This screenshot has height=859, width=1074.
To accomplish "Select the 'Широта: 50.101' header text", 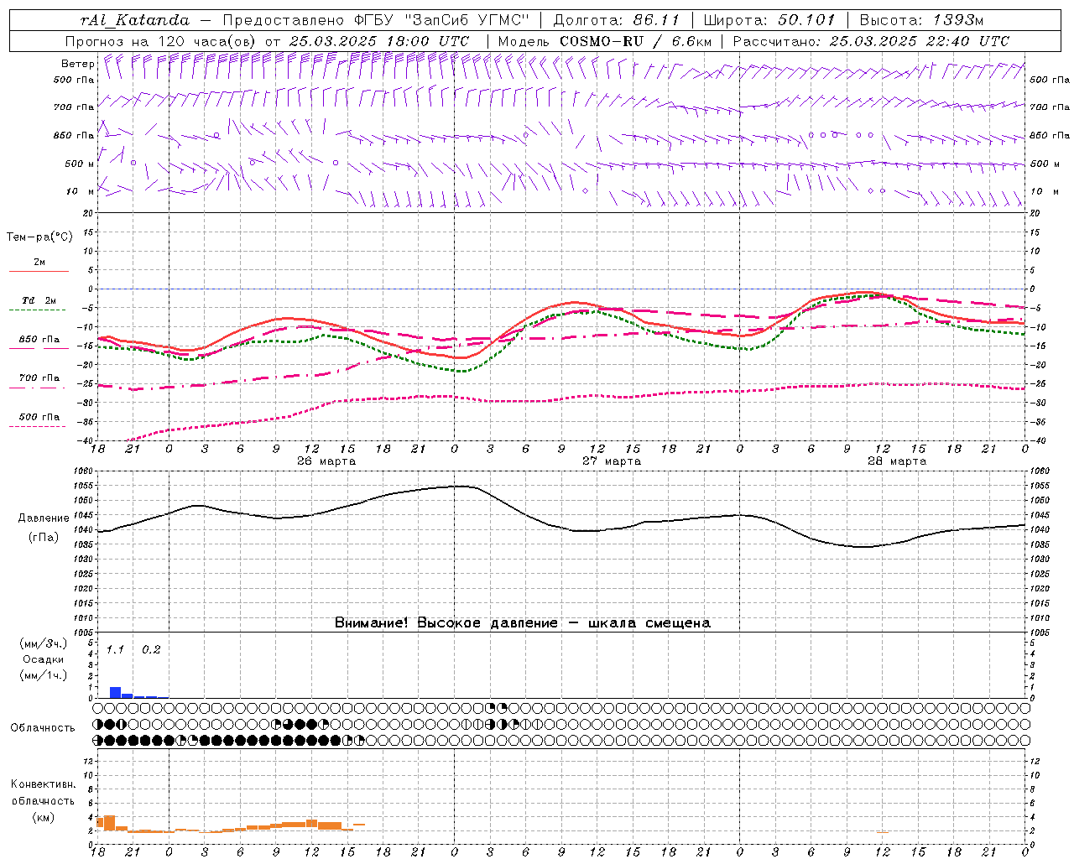I will [769, 20].
